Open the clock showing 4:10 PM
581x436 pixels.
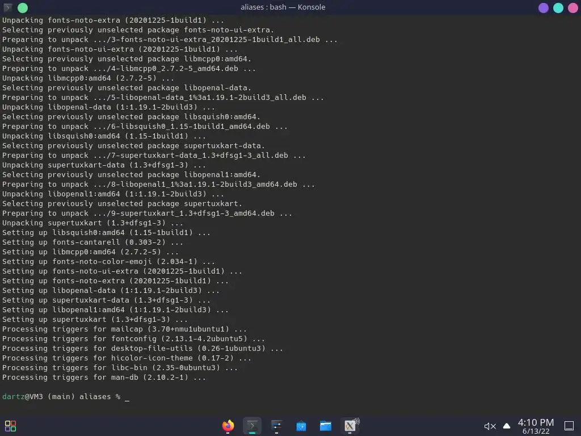pyautogui.click(x=536, y=426)
